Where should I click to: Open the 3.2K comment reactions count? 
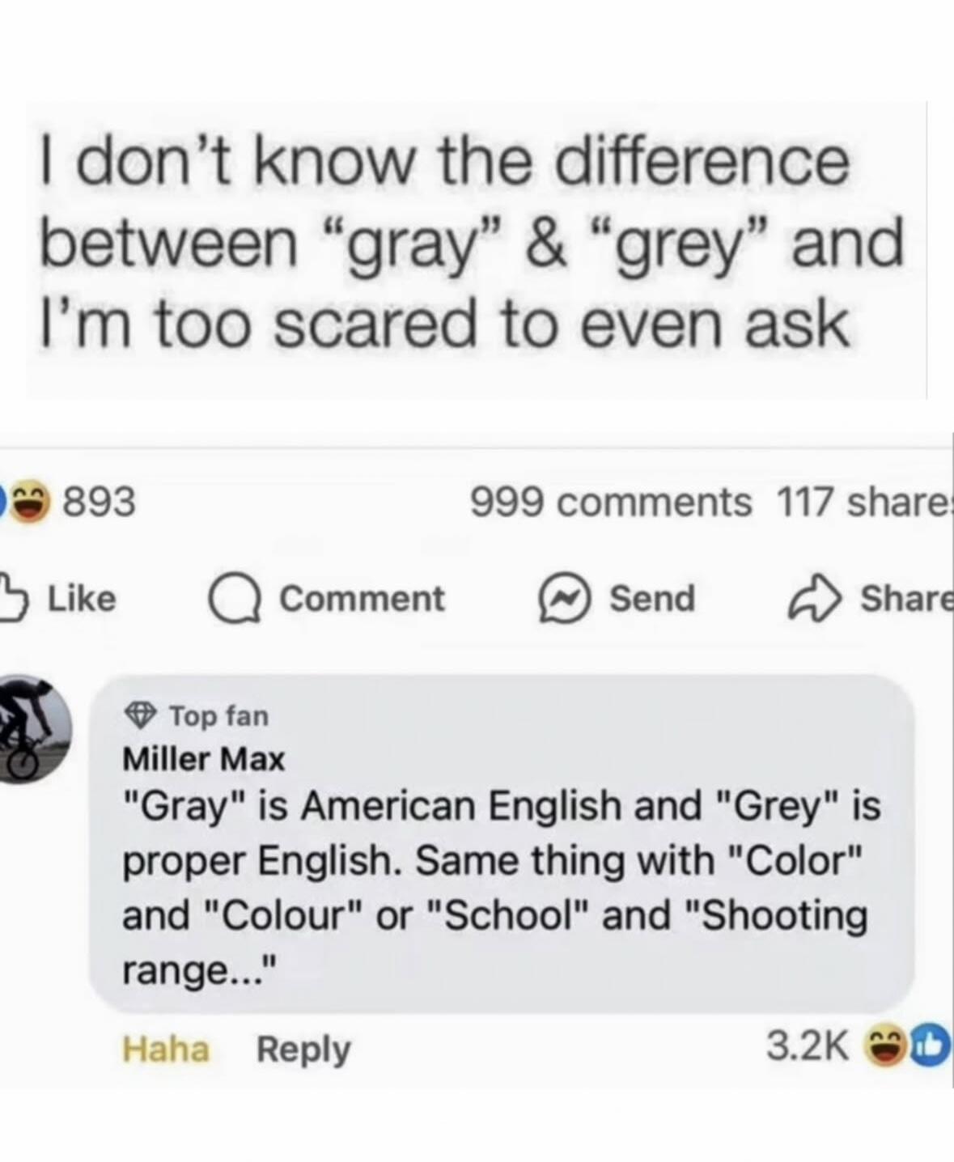pos(807,1049)
